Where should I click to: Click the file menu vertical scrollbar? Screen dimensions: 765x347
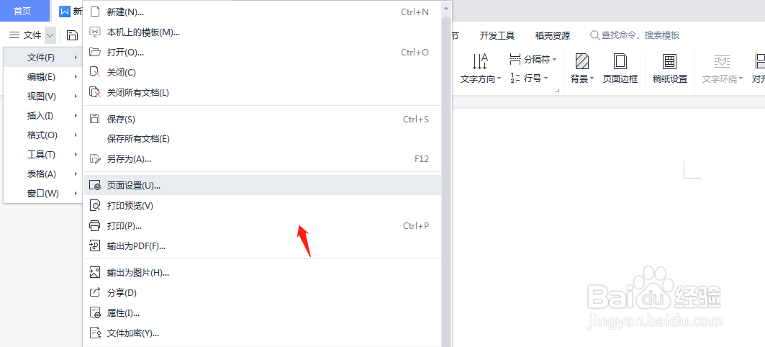tap(446, 181)
